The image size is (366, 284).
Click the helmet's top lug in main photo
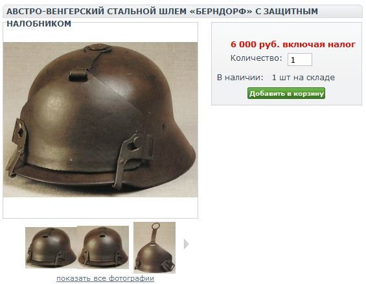tap(98, 49)
